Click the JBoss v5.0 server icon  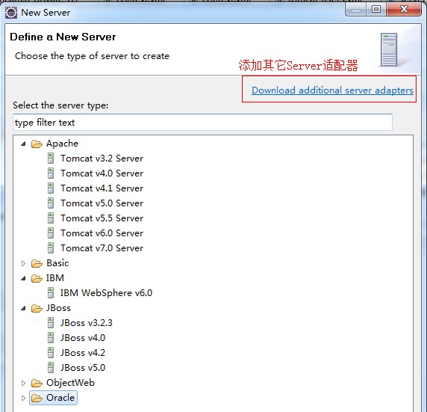coord(51,368)
